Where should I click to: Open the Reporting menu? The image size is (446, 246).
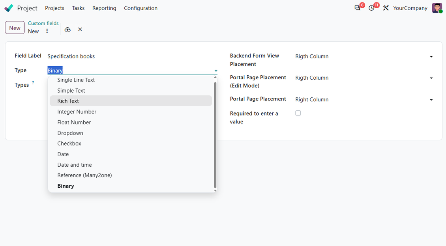tap(104, 8)
